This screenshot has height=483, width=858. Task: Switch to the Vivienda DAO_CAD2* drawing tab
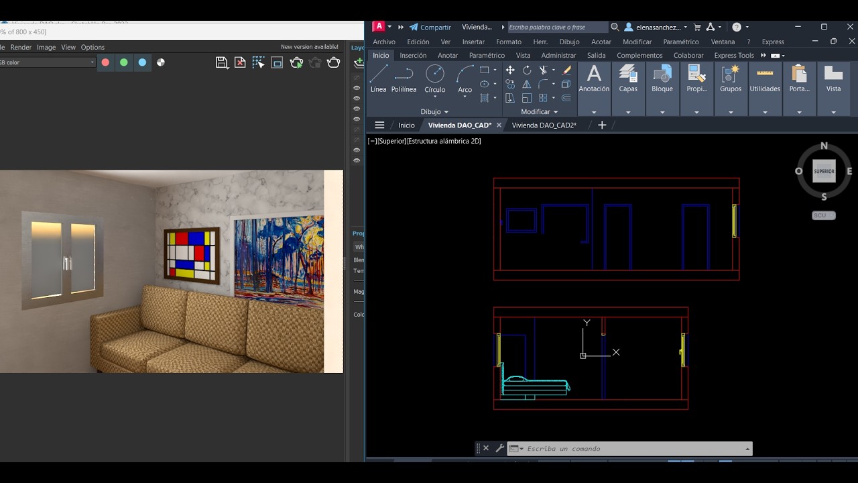(x=544, y=125)
